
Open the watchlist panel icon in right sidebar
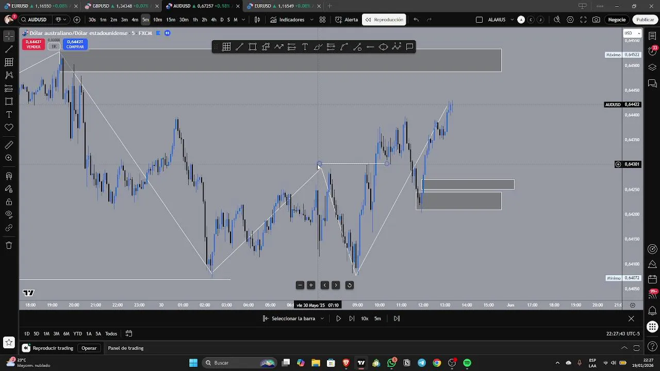pyautogui.click(x=652, y=36)
